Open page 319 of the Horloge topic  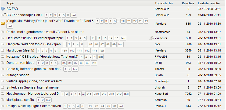coord(119,94)
